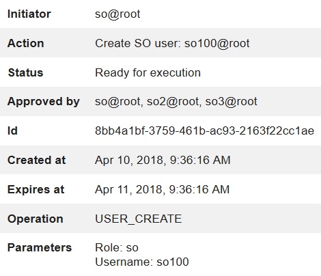321x276 pixels.
Task: Select the so@root initiator value
Action: (117, 14)
